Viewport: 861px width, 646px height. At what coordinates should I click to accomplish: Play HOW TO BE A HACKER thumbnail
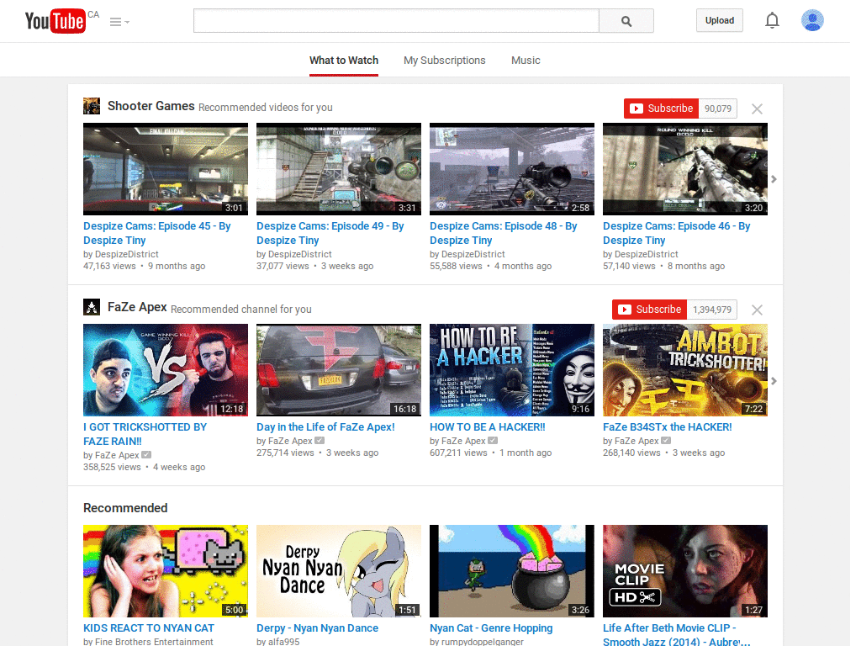click(512, 370)
